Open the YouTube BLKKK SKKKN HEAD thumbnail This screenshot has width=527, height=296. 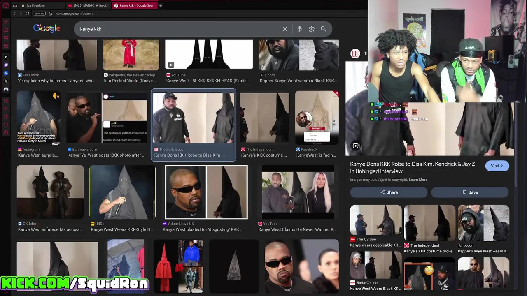click(209, 54)
